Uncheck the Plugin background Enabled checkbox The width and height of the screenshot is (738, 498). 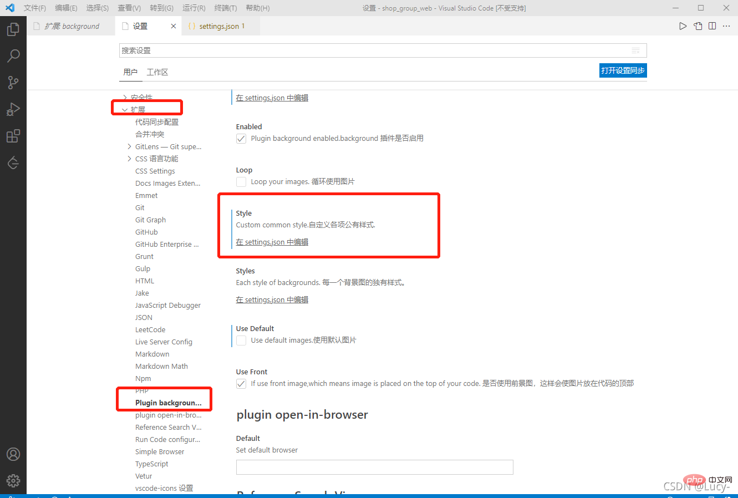(241, 139)
